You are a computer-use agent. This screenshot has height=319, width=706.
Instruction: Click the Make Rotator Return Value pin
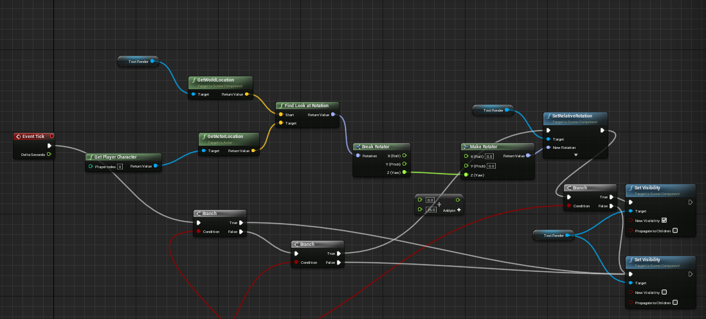click(529, 155)
